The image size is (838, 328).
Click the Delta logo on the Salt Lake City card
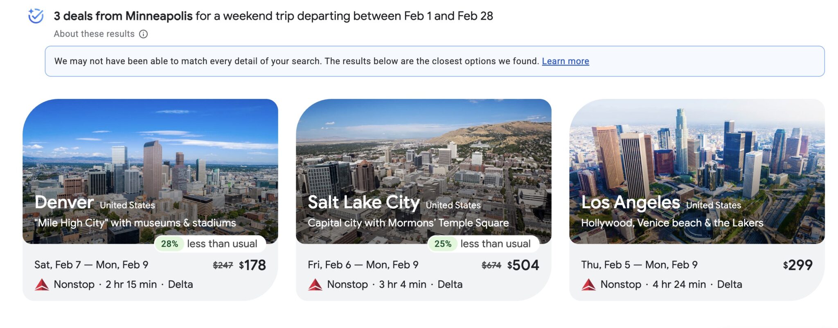tap(315, 284)
